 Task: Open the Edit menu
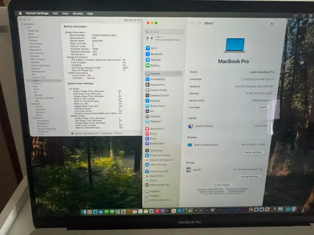pyautogui.click(x=55, y=13)
